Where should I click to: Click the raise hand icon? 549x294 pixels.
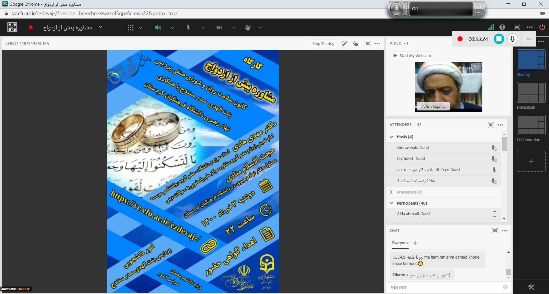point(248,28)
